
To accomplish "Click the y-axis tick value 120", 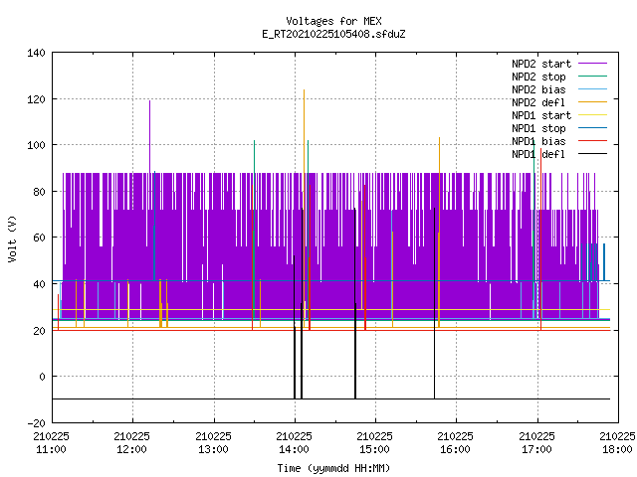I will 36,99.
